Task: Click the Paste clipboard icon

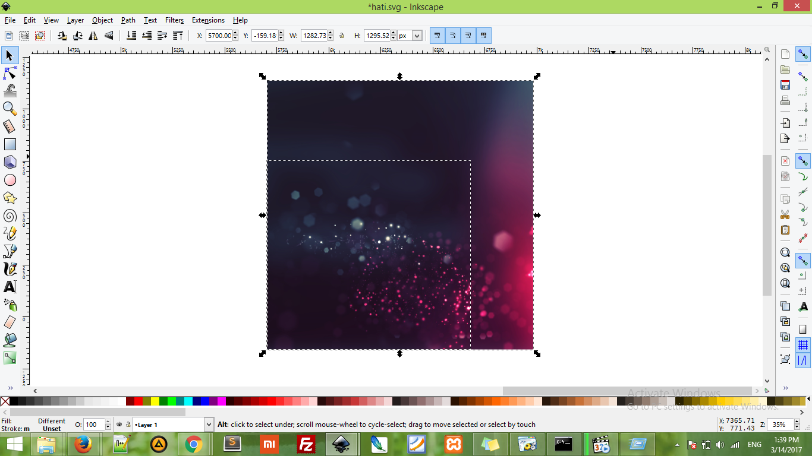Action: [785, 230]
